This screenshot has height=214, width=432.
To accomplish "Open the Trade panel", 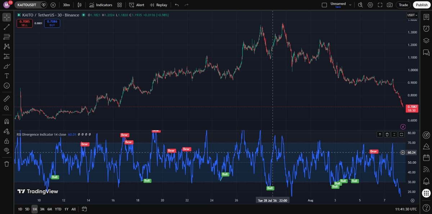I will [403, 5].
